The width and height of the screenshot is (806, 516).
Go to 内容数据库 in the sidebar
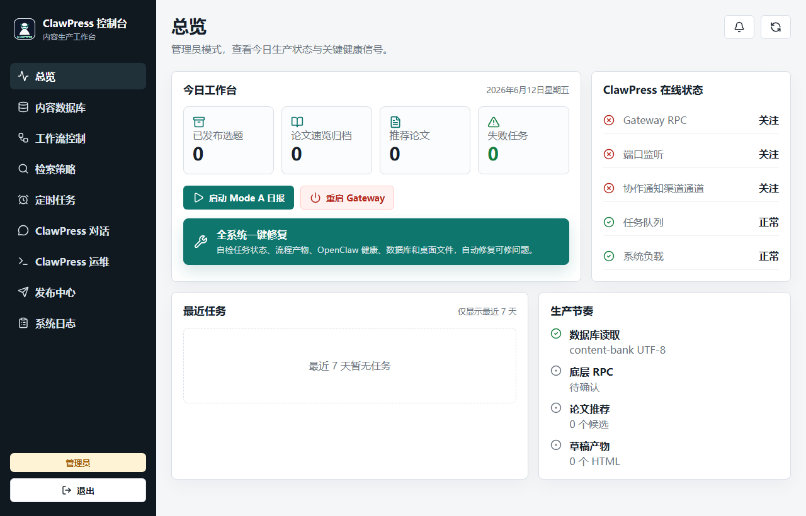pyautogui.click(x=78, y=107)
